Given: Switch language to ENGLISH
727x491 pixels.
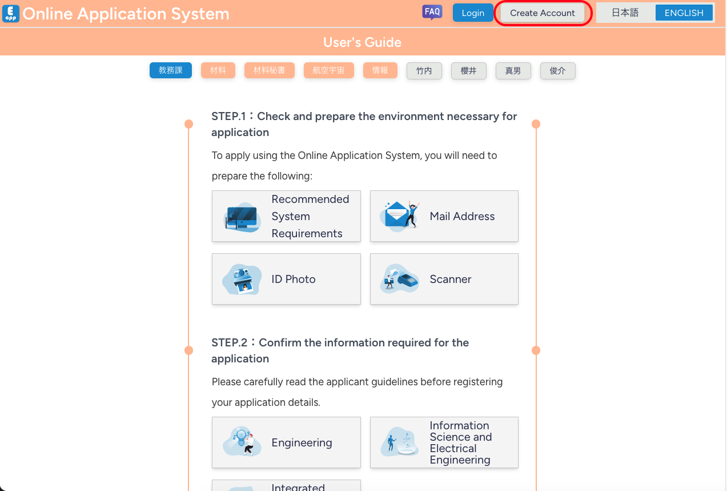Looking at the screenshot, I should click(x=684, y=13).
